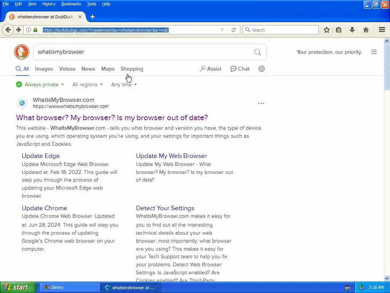Click in the browser Search field
The height and width of the screenshot is (293, 390).
pyautogui.click(x=281, y=30)
